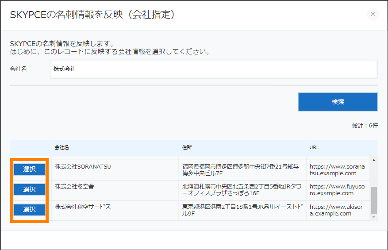388x250 pixels.
Task: Click the 株式会社秋空サービス company name cell
Action: [83, 207]
